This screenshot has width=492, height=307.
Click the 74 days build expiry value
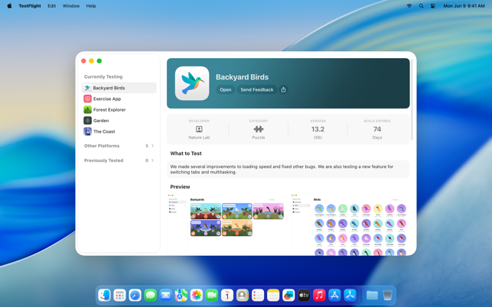pos(377,129)
